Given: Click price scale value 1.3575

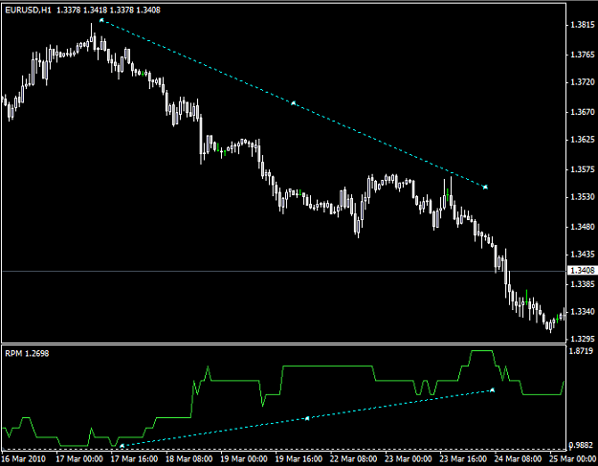Looking at the screenshot, I should coord(583,169).
